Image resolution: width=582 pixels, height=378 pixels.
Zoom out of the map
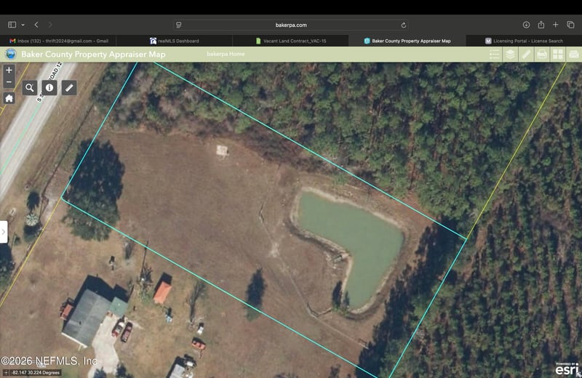(9, 82)
